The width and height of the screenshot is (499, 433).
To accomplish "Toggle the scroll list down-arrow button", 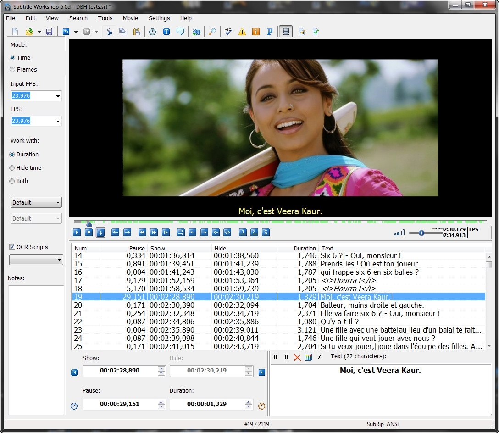I will (x=100, y=233).
